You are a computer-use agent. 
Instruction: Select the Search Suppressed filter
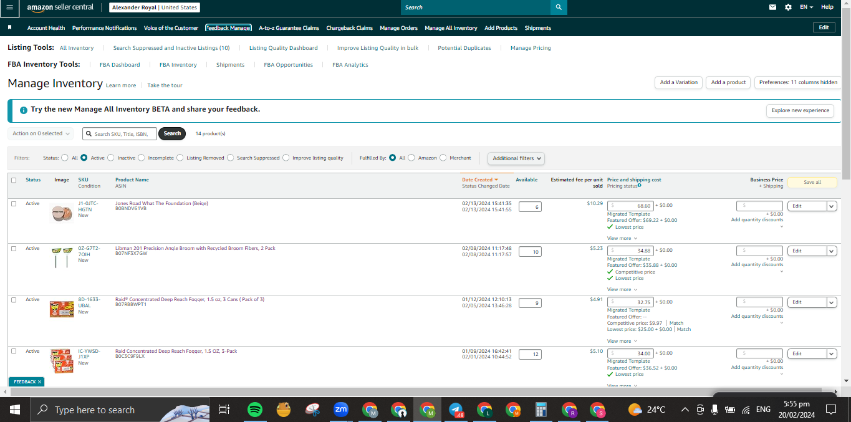(231, 158)
